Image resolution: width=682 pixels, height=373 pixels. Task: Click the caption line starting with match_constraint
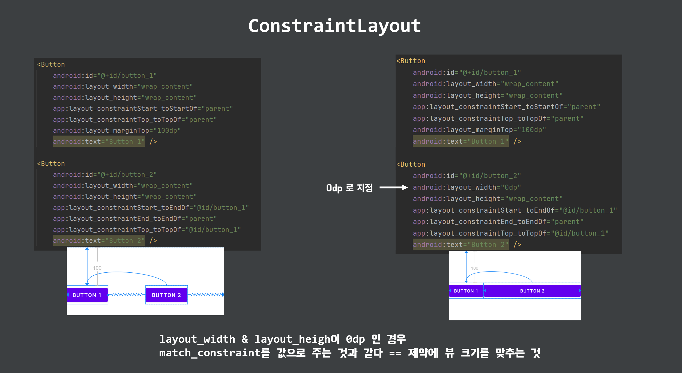[x=350, y=353]
